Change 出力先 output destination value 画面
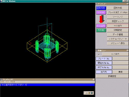Screen dimensions: 129x97 tap(120, 72)
